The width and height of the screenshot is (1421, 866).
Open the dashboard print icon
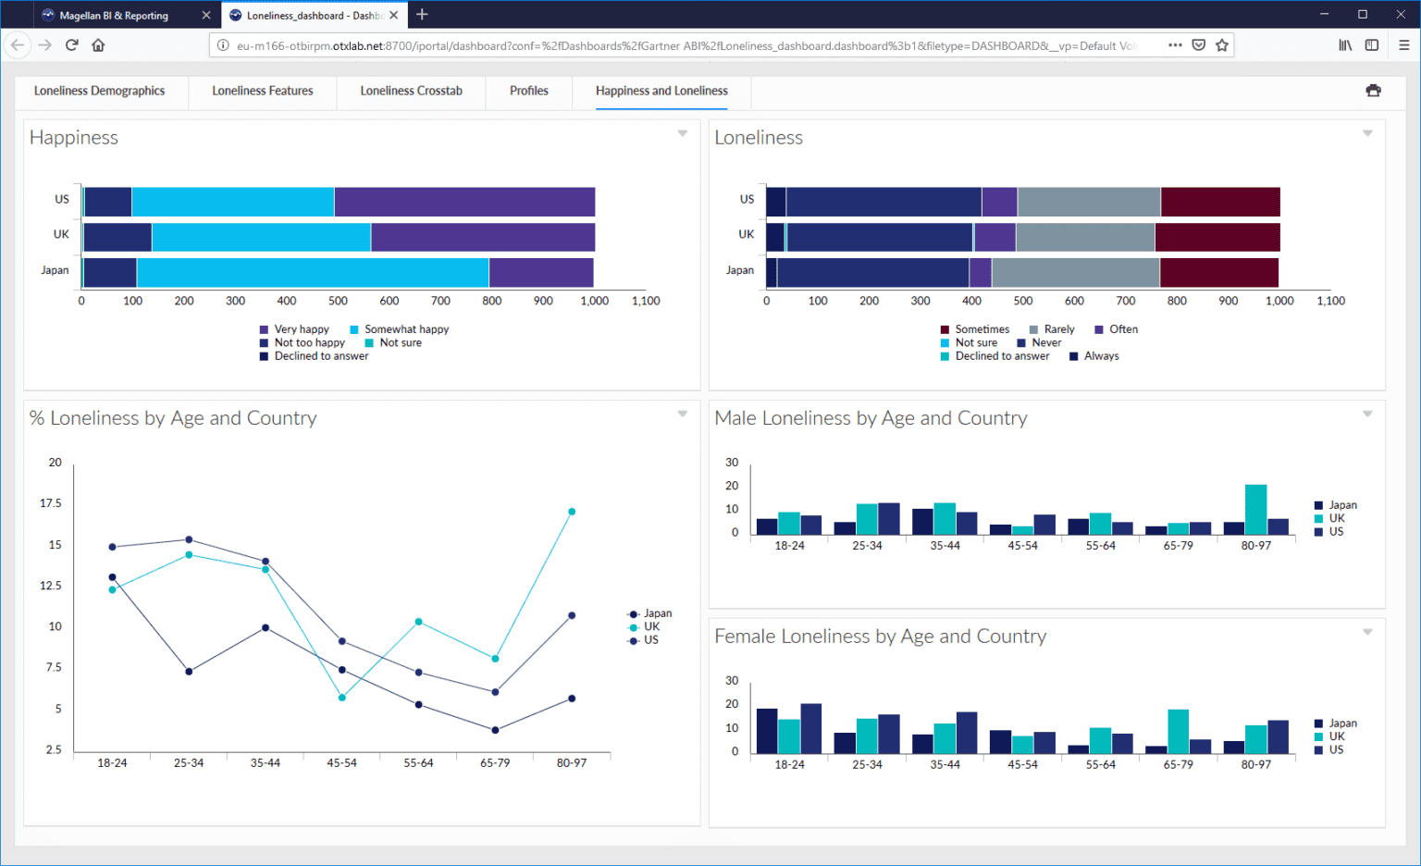pyautogui.click(x=1373, y=91)
